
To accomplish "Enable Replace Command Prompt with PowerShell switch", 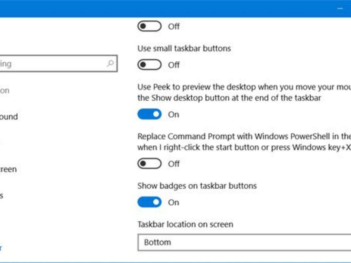I will (x=149, y=164).
